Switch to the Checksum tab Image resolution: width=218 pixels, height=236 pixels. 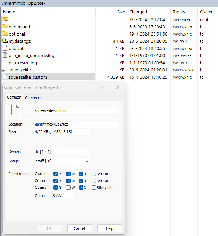(33, 98)
